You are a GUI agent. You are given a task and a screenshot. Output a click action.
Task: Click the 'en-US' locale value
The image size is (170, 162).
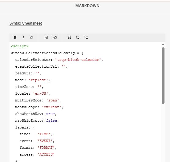tap(40, 93)
